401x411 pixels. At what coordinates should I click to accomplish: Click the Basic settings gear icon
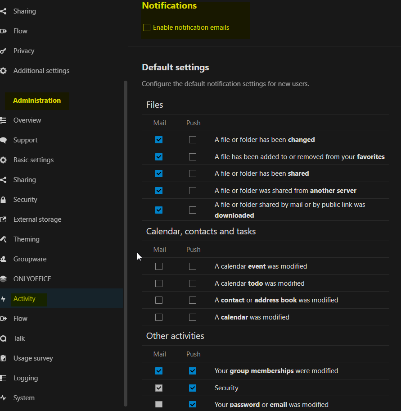point(3,160)
